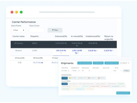Filter by the No Information Yet status chip
Screen dimensions: 137x103
point(94,86)
